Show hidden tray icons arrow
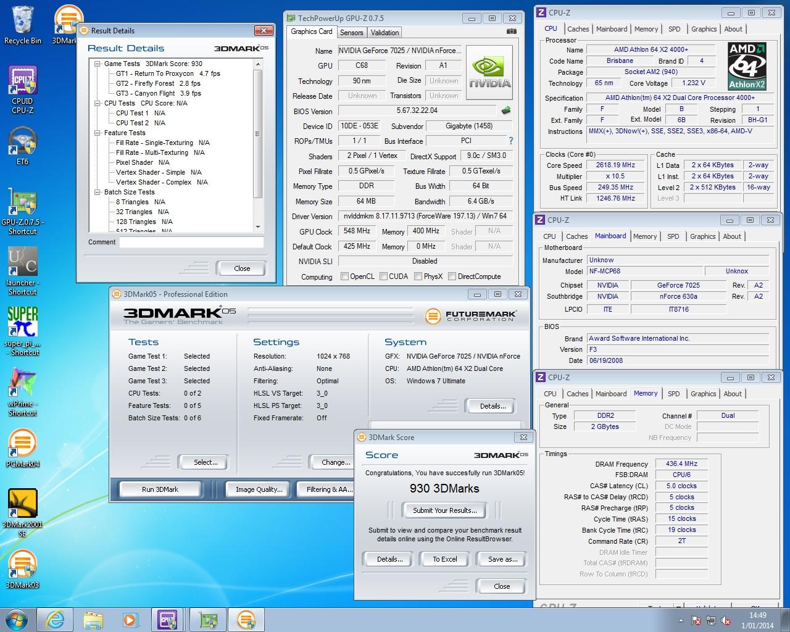The width and height of the screenshot is (790, 632). (681, 620)
